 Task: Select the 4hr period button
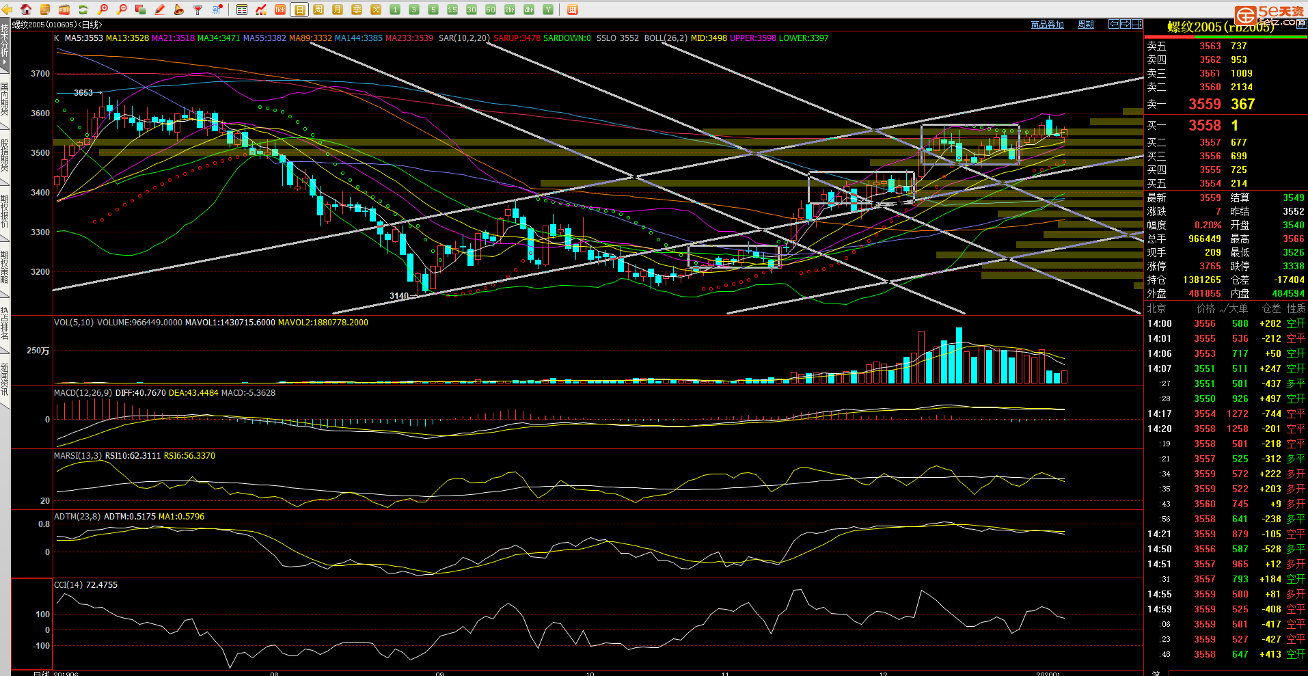point(529,10)
